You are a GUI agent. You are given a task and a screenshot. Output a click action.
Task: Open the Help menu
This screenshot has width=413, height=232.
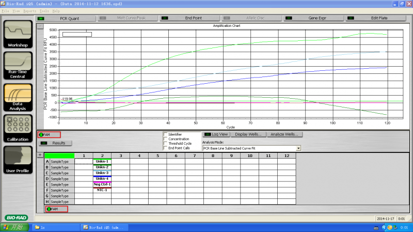[56, 11]
